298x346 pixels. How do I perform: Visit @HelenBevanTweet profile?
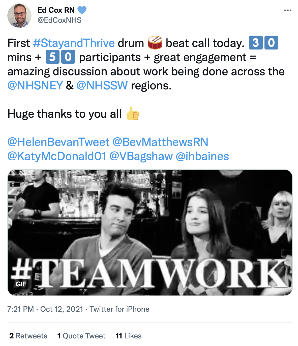tap(58, 142)
